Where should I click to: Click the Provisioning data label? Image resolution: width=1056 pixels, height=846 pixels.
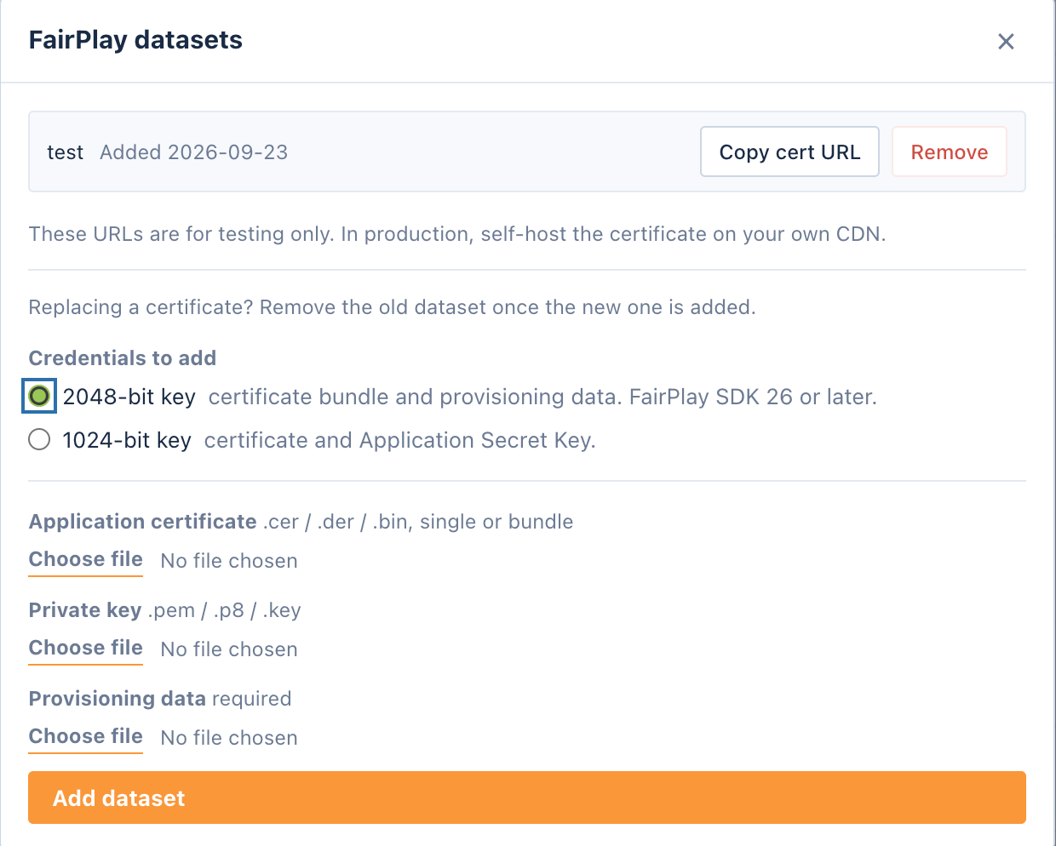pyautogui.click(x=118, y=699)
